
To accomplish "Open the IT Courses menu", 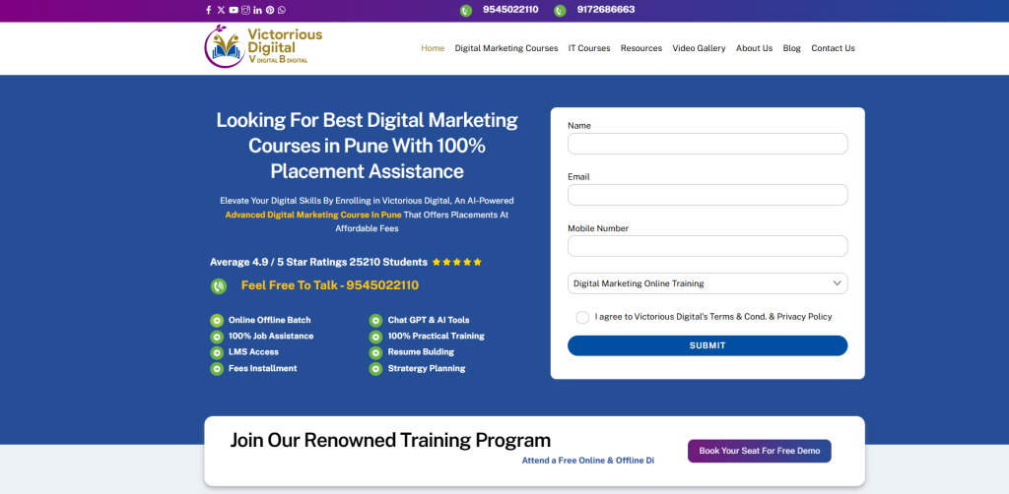I will coord(589,48).
